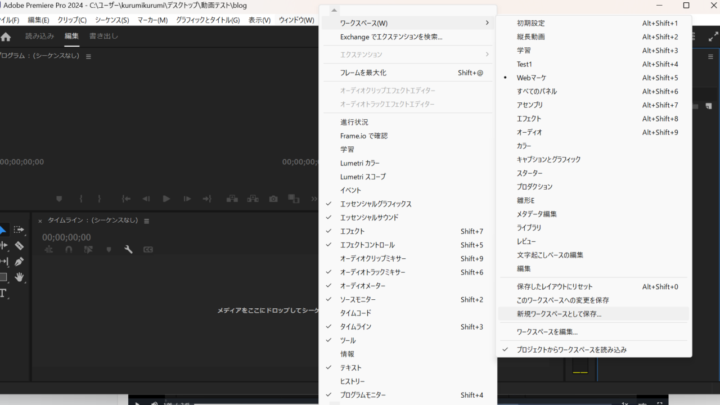The width and height of the screenshot is (720, 405).
Task: Click Step Back one frame button
Action: (146, 199)
